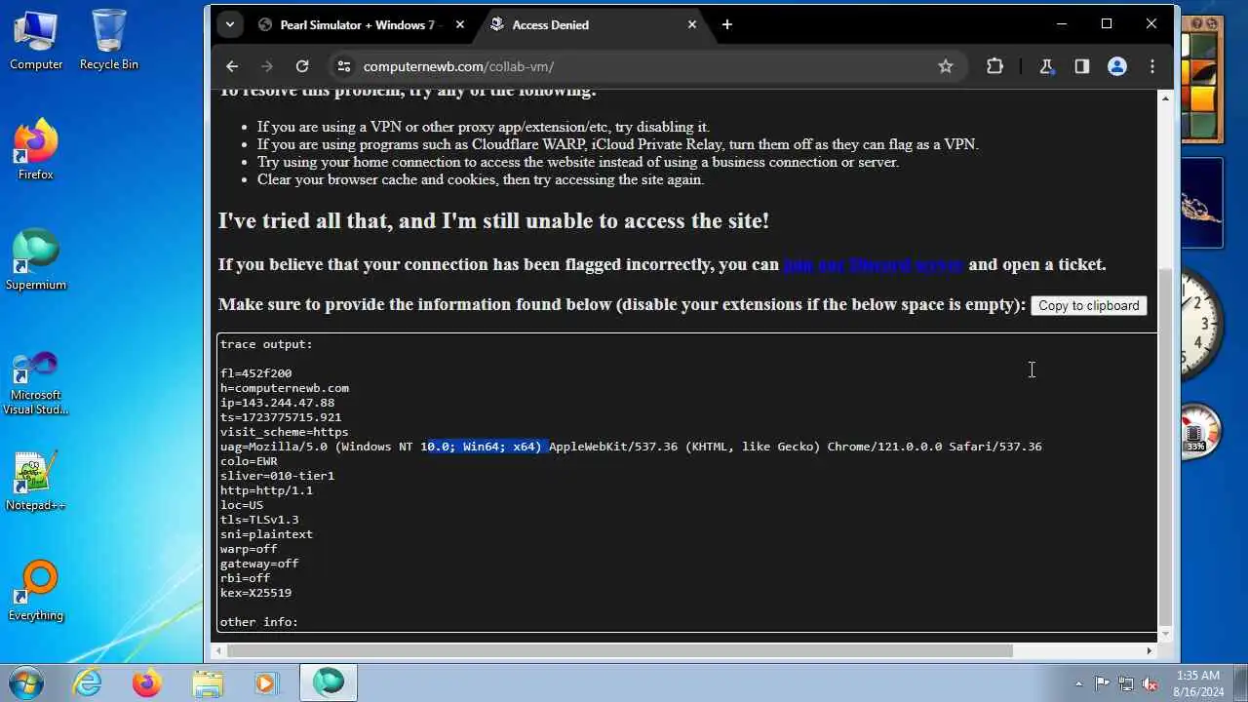The height and width of the screenshot is (702, 1248).
Task: Select the Firefox desktop shortcut
Action: pos(36,150)
